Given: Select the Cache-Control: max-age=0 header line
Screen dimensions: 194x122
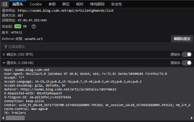Looking at the screenshot, I should click(26, 109).
